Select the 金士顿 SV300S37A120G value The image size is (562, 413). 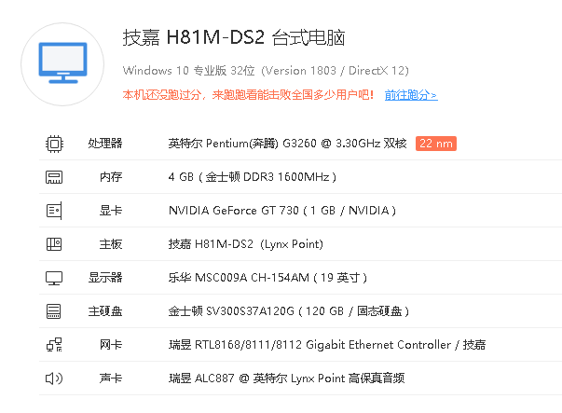click(289, 311)
